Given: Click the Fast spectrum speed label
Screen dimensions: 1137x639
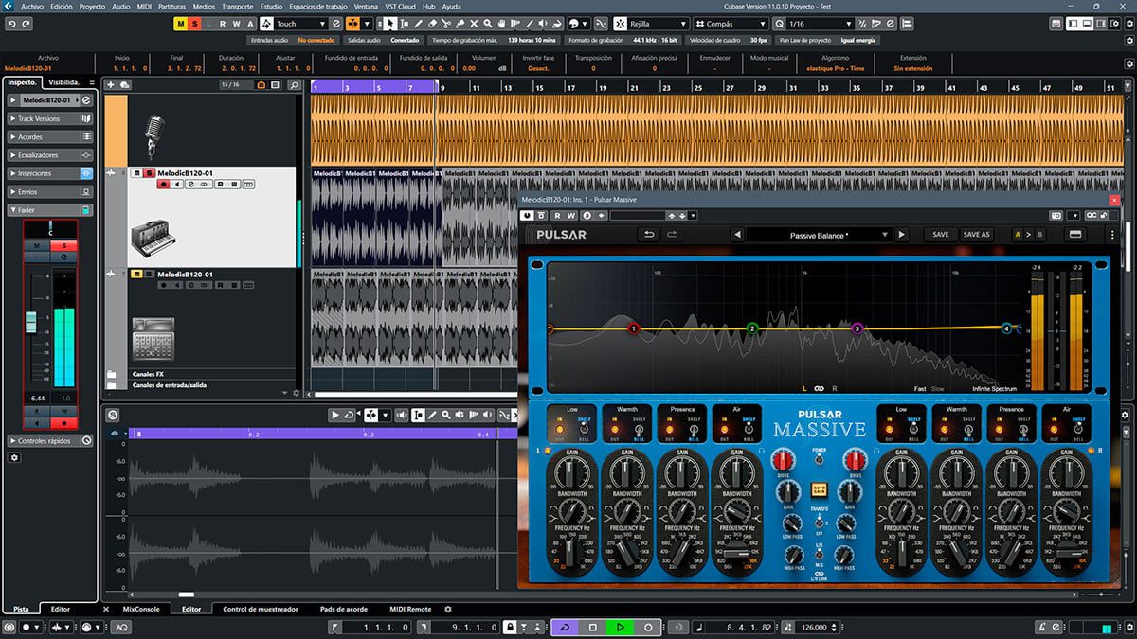Looking at the screenshot, I should point(920,388).
